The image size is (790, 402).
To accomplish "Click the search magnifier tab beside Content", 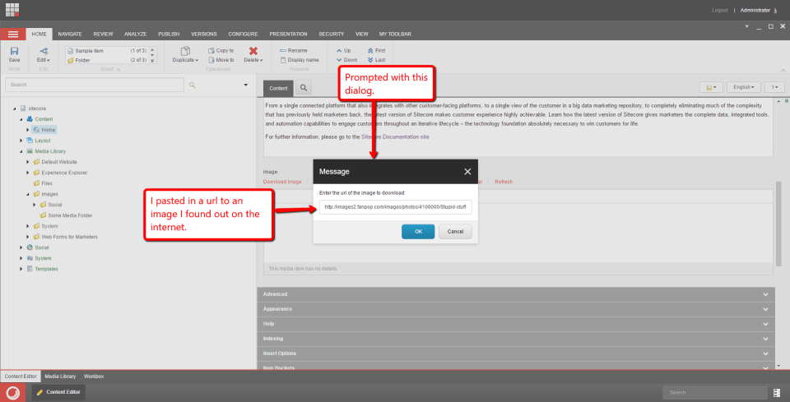I will coord(303,87).
